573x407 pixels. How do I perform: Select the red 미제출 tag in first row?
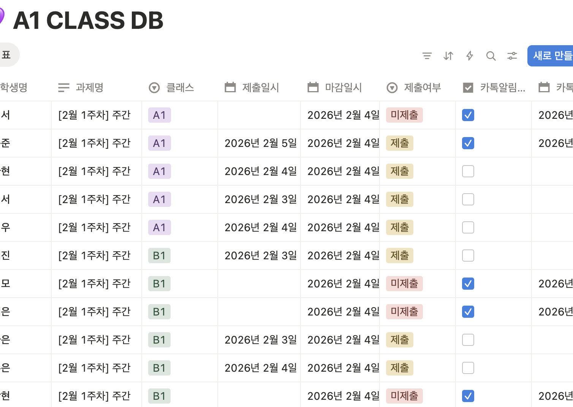[404, 115]
